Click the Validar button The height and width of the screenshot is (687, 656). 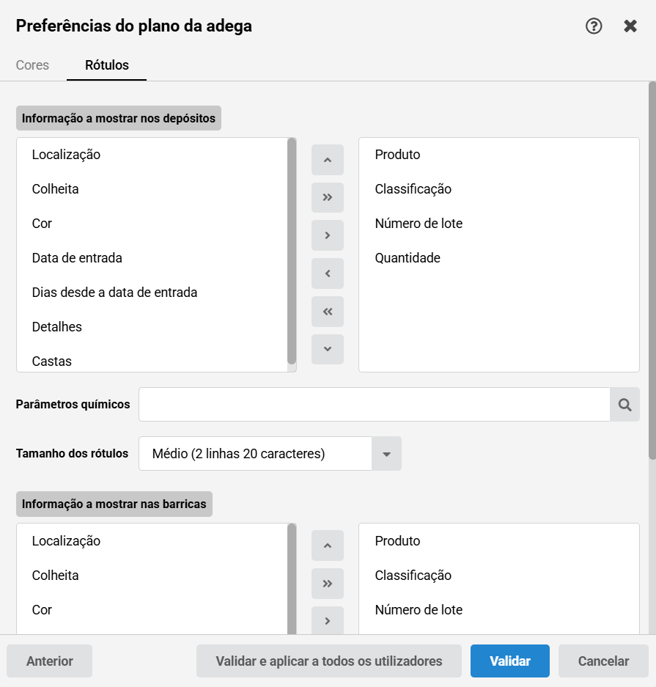click(x=510, y=661)
